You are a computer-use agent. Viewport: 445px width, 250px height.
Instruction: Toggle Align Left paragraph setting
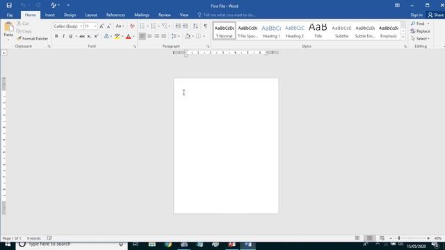(x=142, y=36)
